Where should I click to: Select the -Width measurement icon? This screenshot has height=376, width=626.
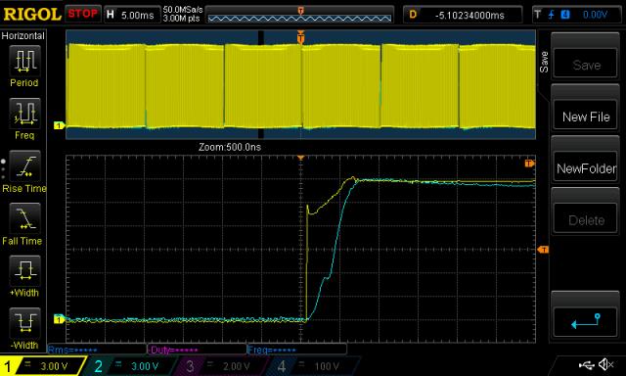click(24, 323)
